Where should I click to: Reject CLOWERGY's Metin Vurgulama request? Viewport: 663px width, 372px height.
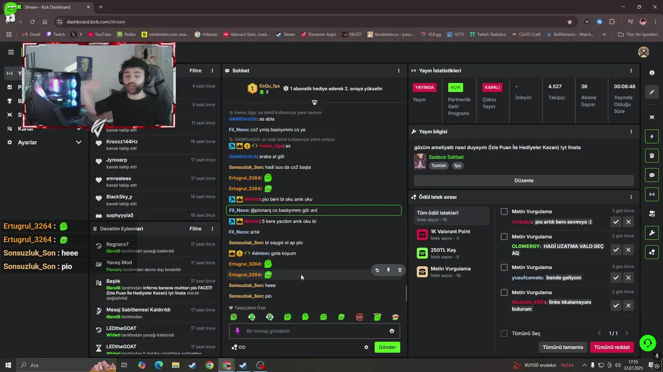point(628,250)
